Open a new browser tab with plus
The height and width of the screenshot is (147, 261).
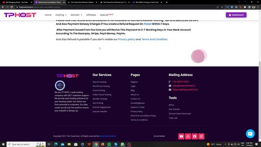(x=167, y=2)
